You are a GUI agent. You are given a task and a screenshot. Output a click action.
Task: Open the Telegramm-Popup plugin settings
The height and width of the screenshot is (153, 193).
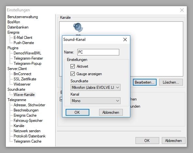[27, 64]
